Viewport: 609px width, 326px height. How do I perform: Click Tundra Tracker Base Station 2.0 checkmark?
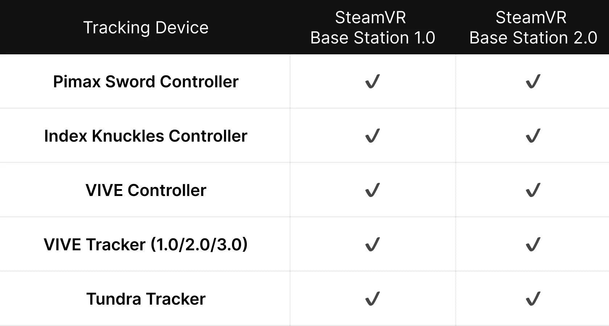(533, 299)
